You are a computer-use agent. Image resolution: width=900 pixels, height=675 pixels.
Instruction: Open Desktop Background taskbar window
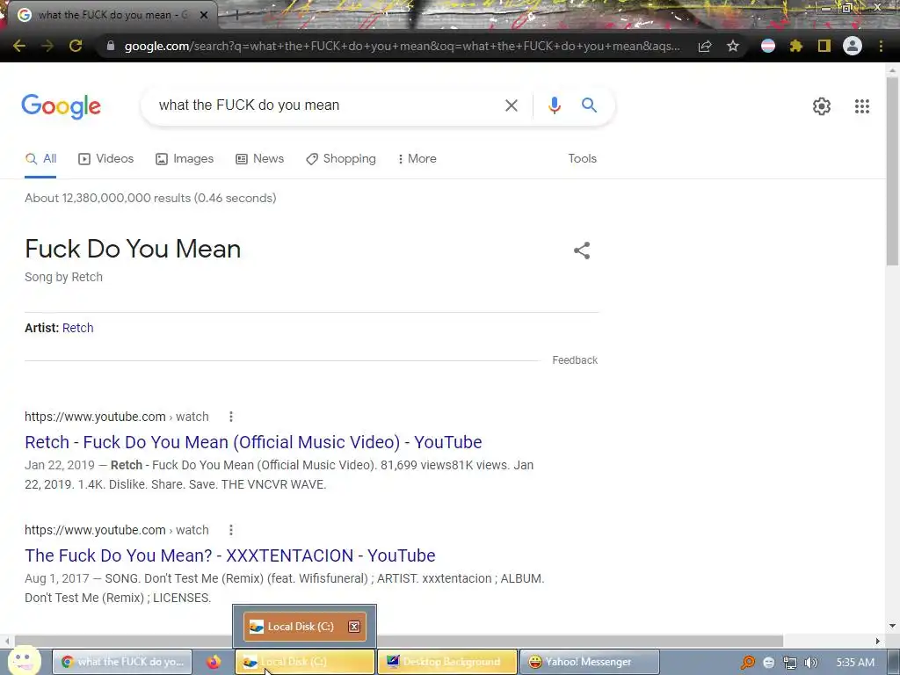[447, 662]
